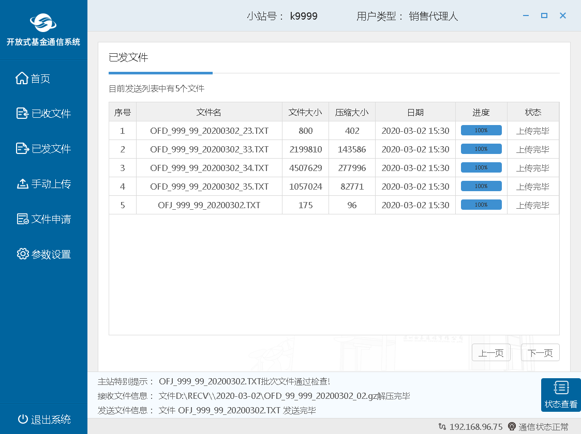The height and width of the screenshot is (434, 581).
Task: Select file name OFD_999_99_20200302_23.TXT
Action: click(209, 131)
